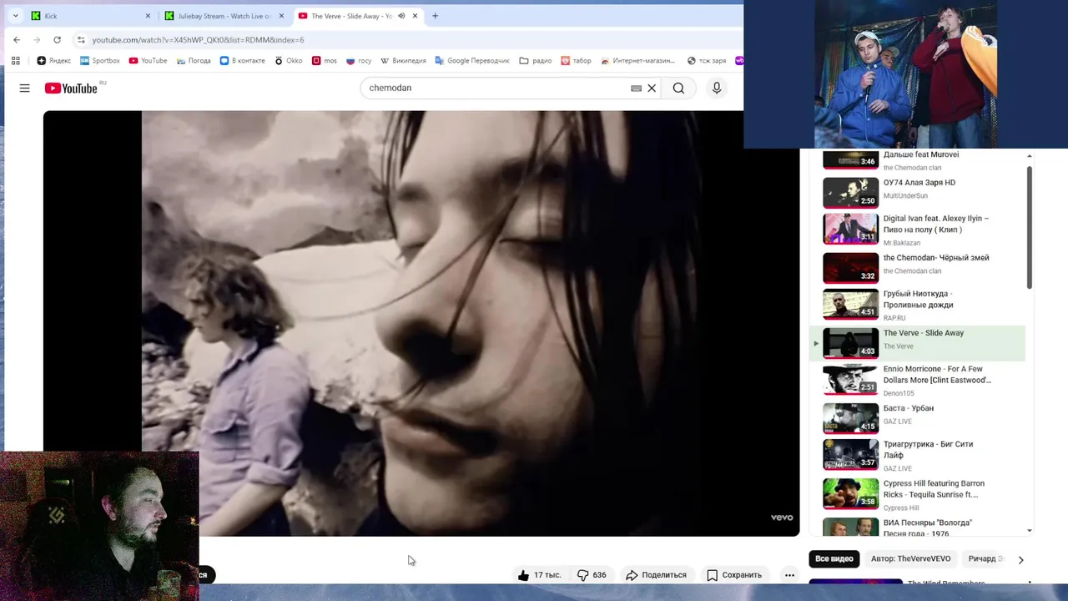Click the youtube.com address bar URL
This screenshot has height=601, width=1068.
[198, 40]
